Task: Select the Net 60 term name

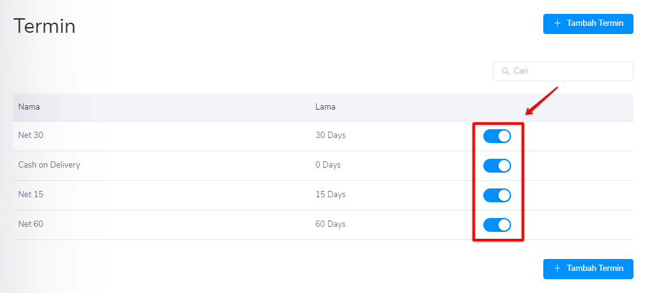Action: 30,224
